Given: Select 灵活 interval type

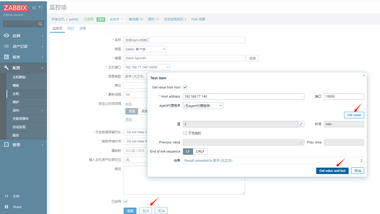Looking at the screenshot, I should tap(132, 111).
